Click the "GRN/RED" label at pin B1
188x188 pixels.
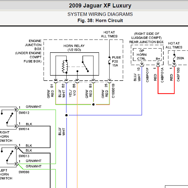point(50,94)
